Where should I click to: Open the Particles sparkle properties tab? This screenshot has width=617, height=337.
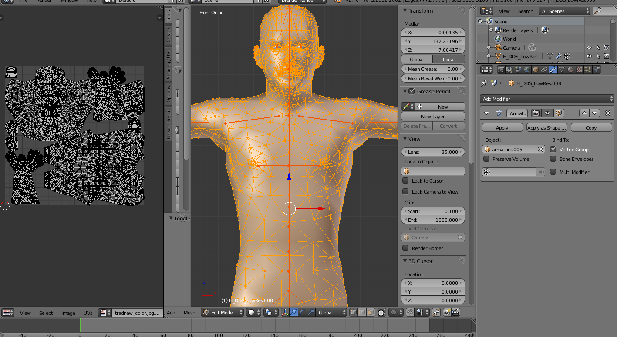click(588, 70)
